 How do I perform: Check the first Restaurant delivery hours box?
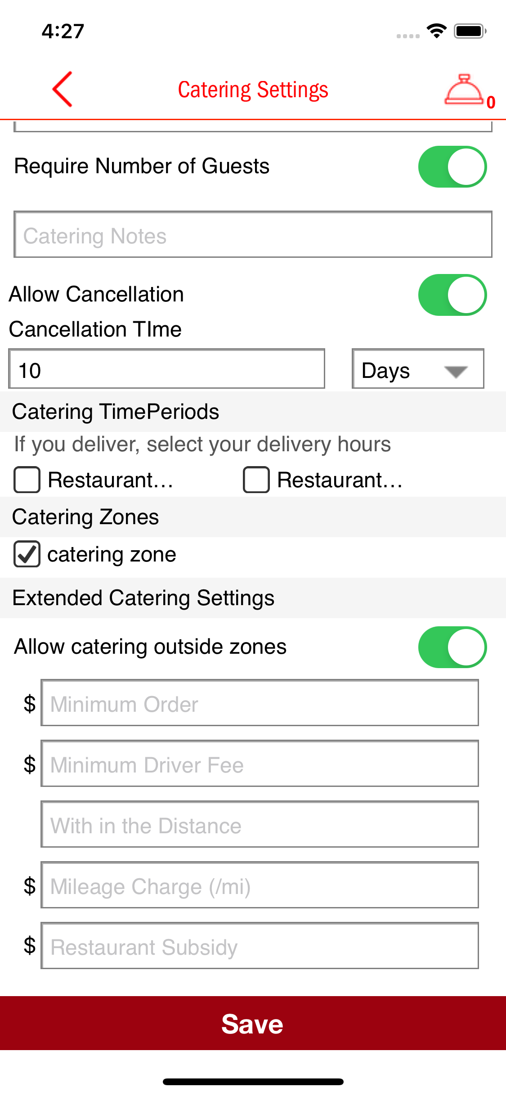(x=27, y=480)
